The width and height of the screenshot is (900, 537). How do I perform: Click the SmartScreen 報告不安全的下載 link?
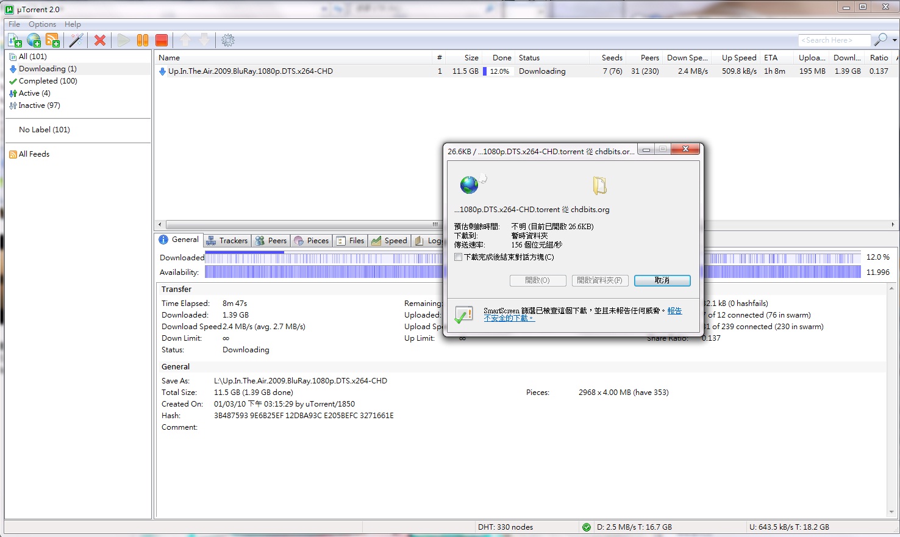tap(509, 318)
